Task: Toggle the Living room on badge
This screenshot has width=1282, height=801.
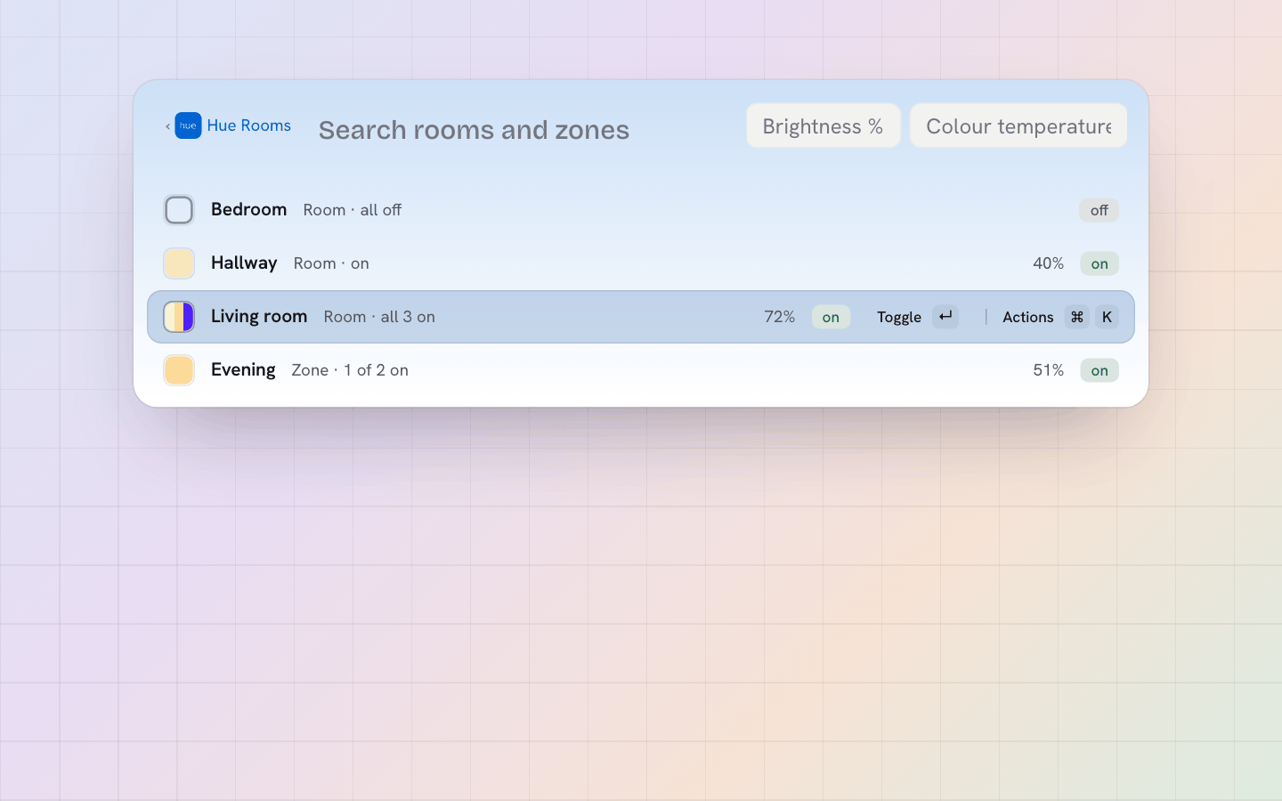Action: tap(831, 317)
